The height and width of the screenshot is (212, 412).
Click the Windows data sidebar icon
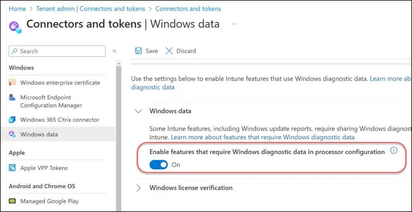coord(12,135)
